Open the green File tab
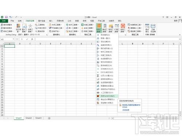 [x=4, y=21]
